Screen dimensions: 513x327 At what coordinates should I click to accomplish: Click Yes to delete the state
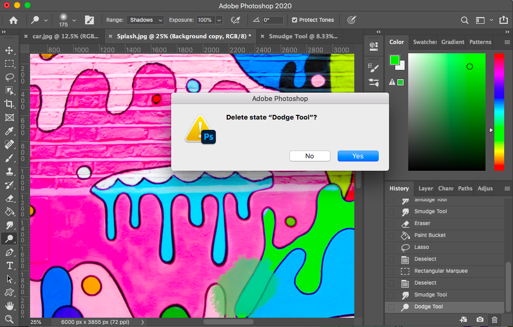[358, 156]
